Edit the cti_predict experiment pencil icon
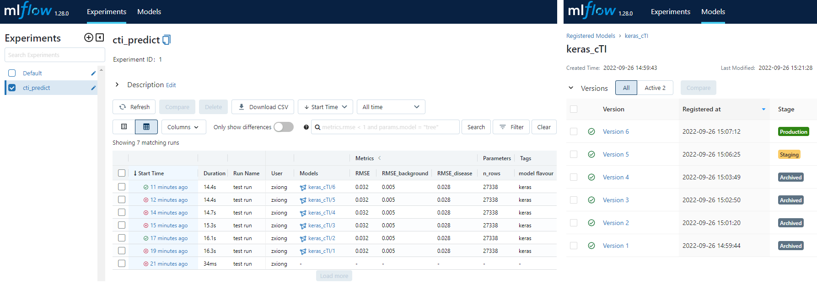817x283 pixels. pyautogui.click(x=93, y=88)
